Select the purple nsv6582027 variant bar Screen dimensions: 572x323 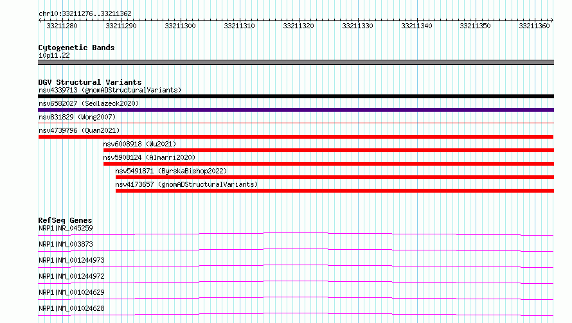pyautogui.click(x=296, y=110)
